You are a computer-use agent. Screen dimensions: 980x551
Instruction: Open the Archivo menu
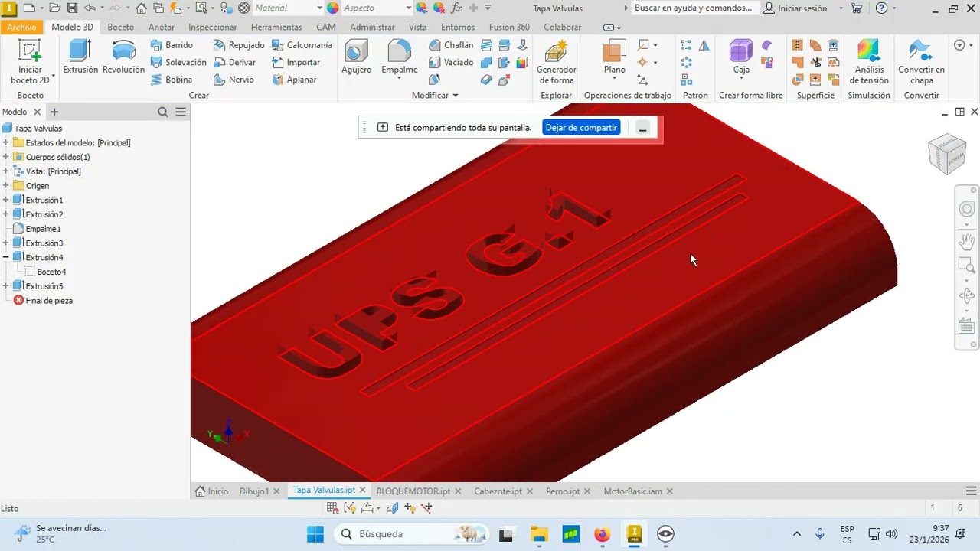click(x=21, y=27)
